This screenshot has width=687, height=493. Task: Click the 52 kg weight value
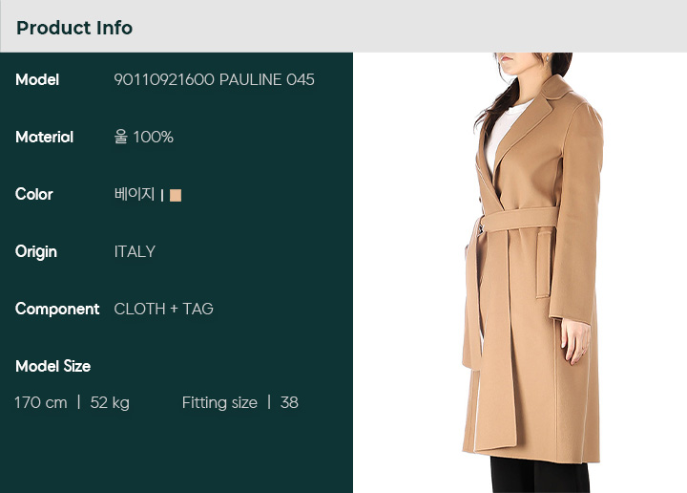pos(110,402)
